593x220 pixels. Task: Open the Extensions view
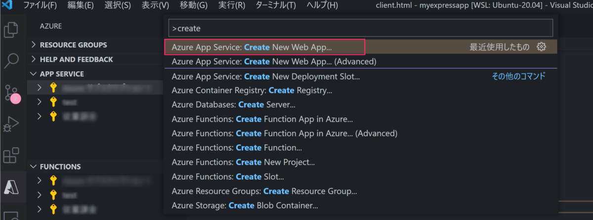pyautogui.click(x=11, y=155)
